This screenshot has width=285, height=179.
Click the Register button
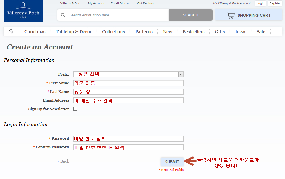pos(275,3)
